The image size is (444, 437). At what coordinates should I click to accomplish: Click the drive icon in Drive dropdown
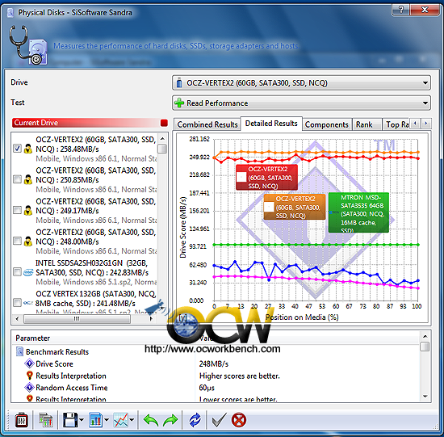pyautogui.click(x=179, y=82)
